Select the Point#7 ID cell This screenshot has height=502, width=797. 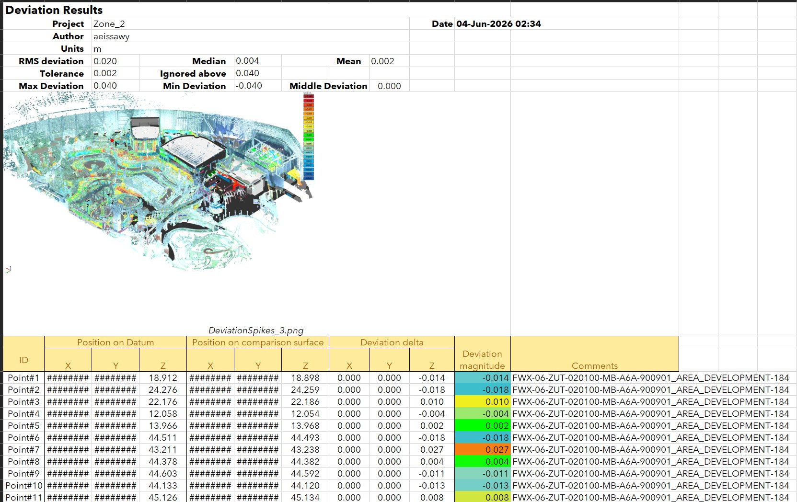[x=23, y=450]
